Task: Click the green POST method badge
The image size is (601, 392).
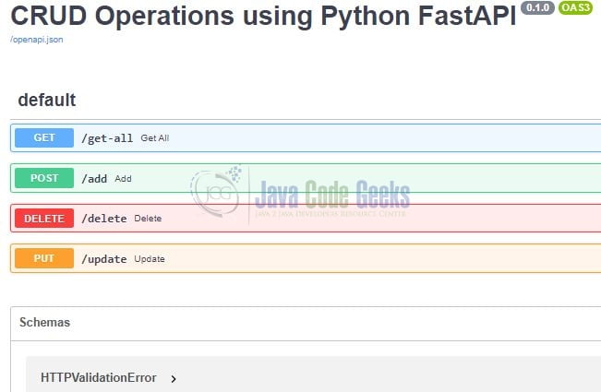Action: pyautogui.click(x=44, y=178)
